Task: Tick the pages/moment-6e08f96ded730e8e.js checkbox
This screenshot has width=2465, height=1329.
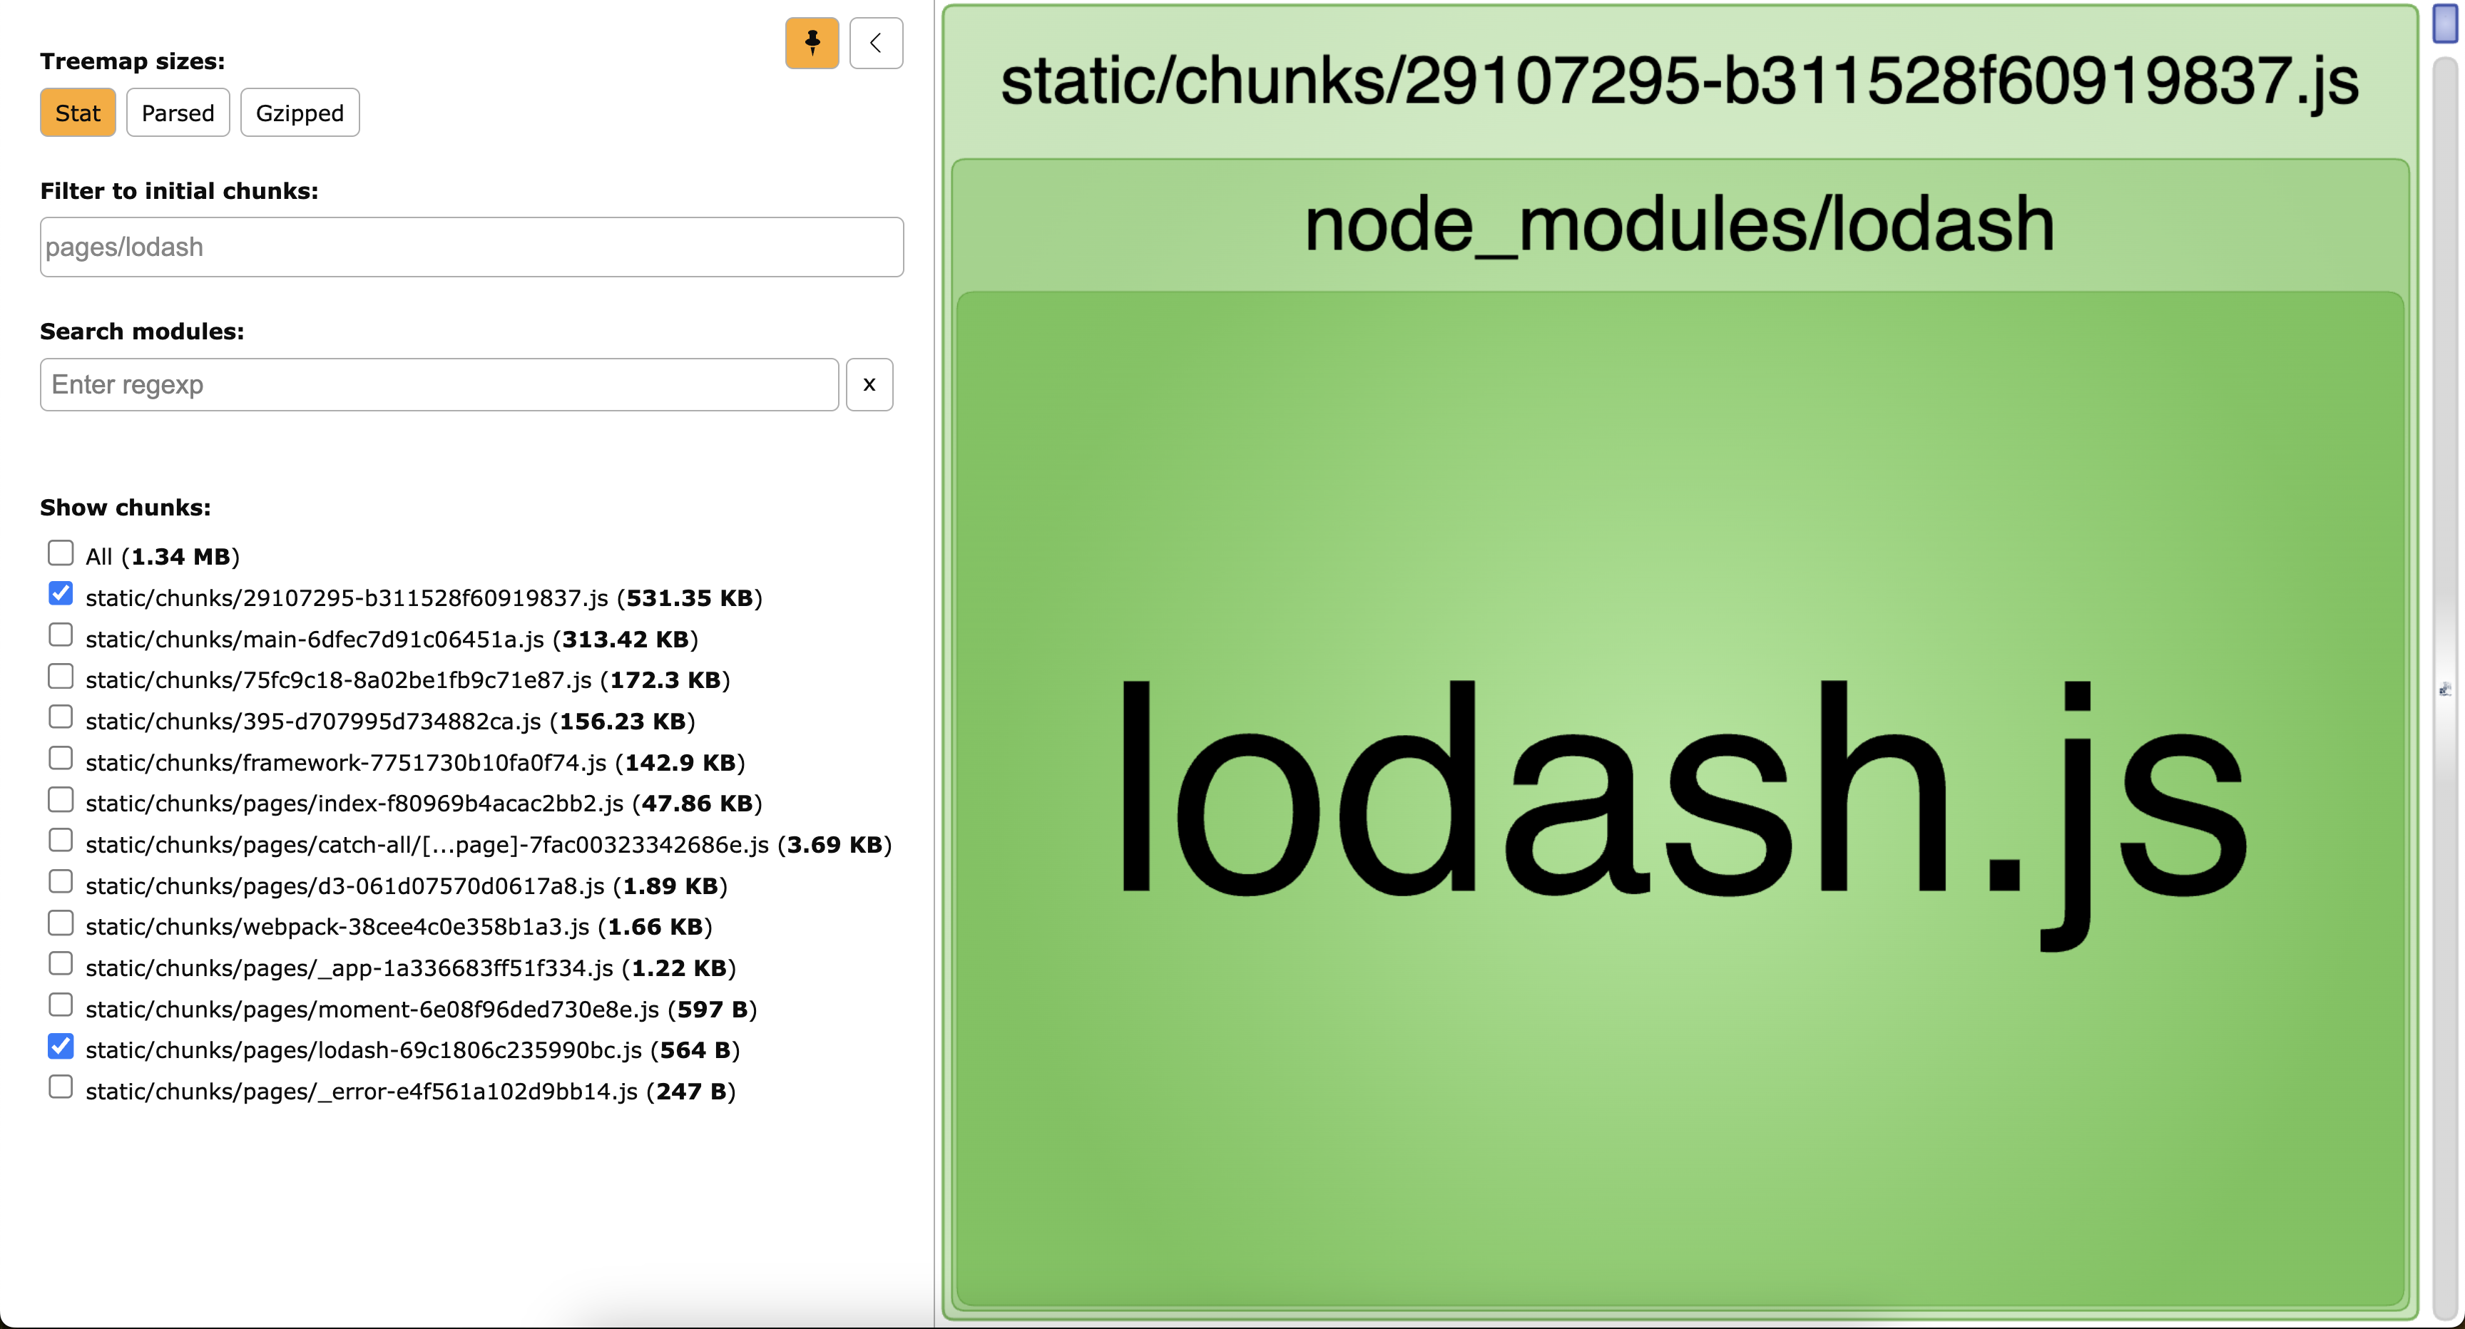Action: tap(61, 1005)
